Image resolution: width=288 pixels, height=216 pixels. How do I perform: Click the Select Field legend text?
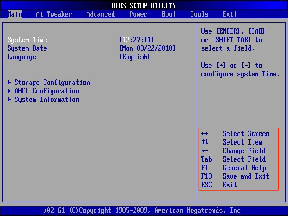coord(244,159)
